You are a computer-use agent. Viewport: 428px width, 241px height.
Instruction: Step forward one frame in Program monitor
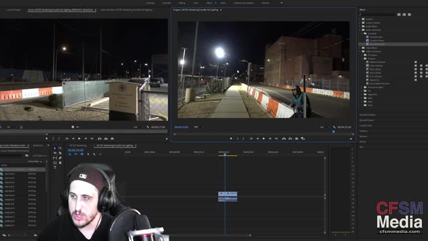[270, 139]
